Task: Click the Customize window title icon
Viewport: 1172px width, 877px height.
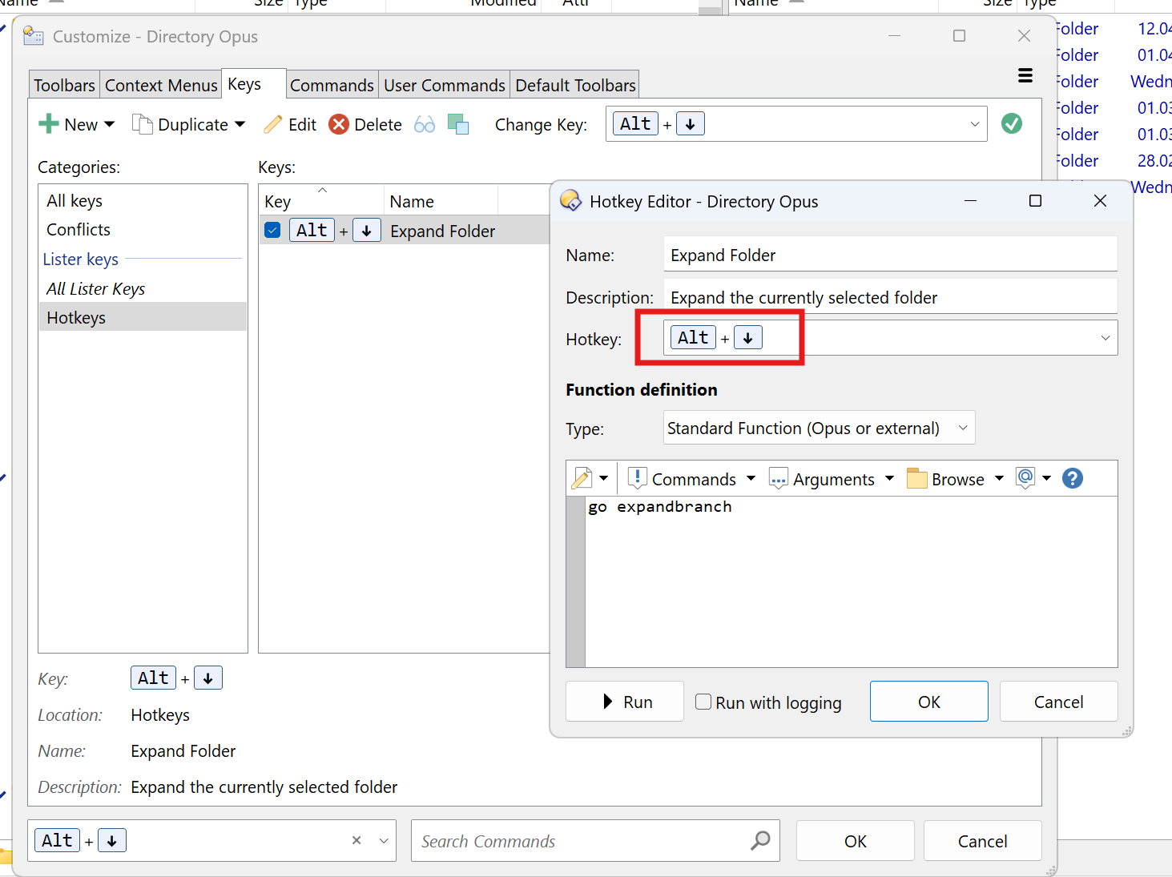Action: pyautogui.click(x=34, y=37)
